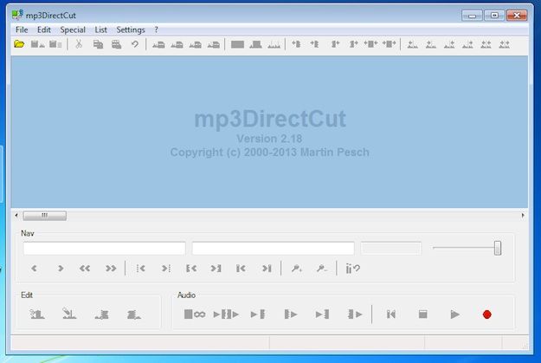Click the solid-bar left-arrow Nav button
This screenshot has width=541, height=363.
[241, 269]
